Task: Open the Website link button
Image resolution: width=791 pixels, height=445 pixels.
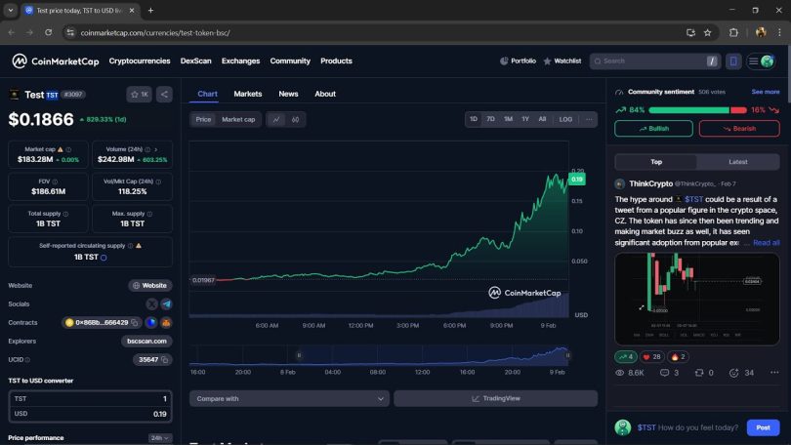Action: 149,285
